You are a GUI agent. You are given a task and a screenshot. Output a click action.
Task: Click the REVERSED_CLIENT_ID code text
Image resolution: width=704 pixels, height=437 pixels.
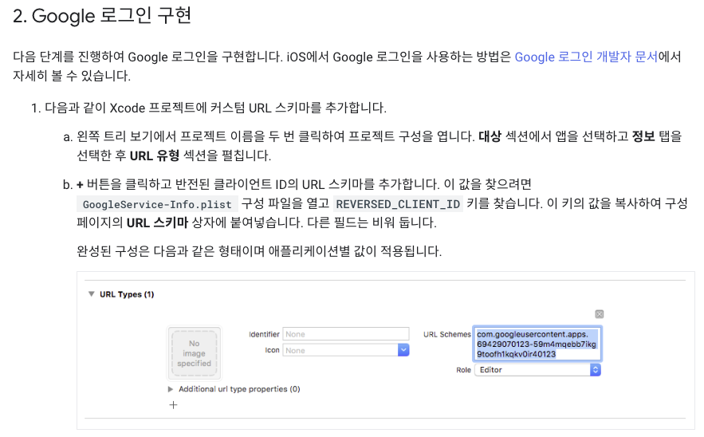click(x=398, y=204)
